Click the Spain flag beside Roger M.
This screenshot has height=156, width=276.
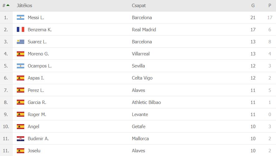21,114
